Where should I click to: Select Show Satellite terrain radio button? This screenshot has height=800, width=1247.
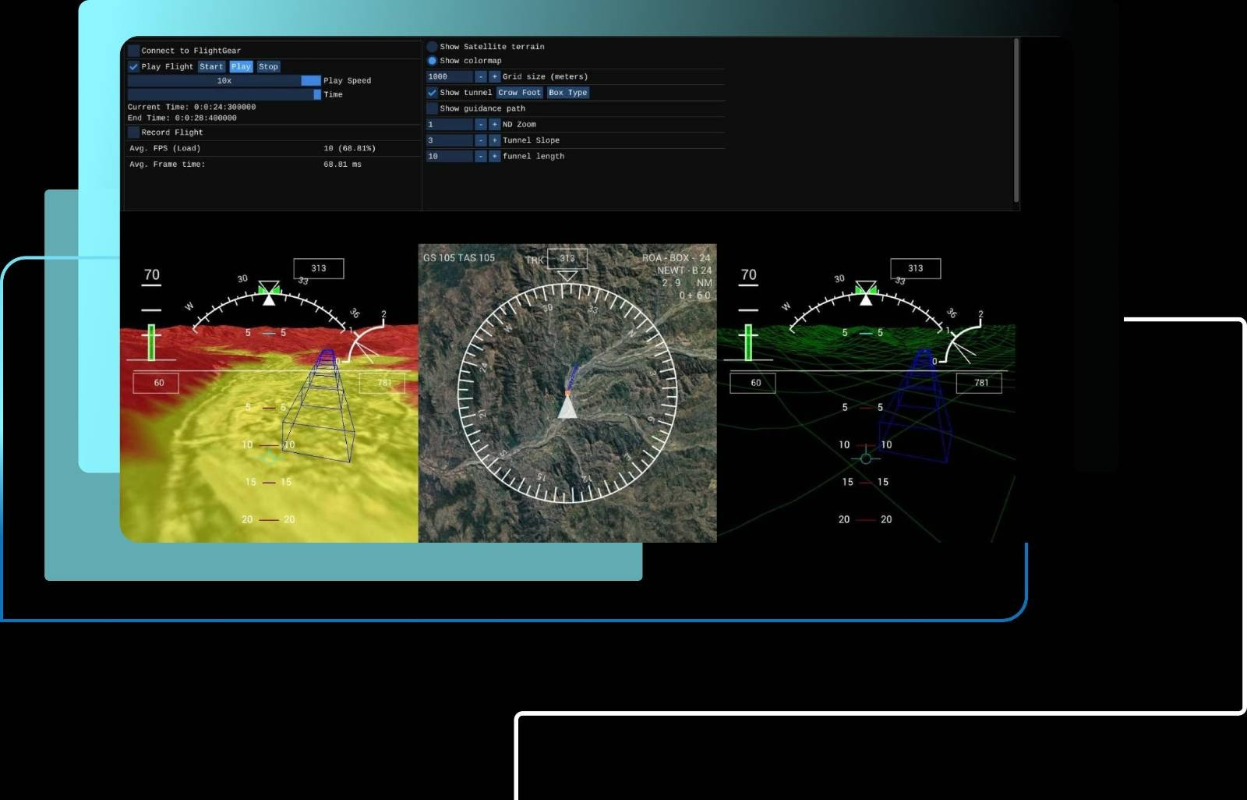(432, 47)
